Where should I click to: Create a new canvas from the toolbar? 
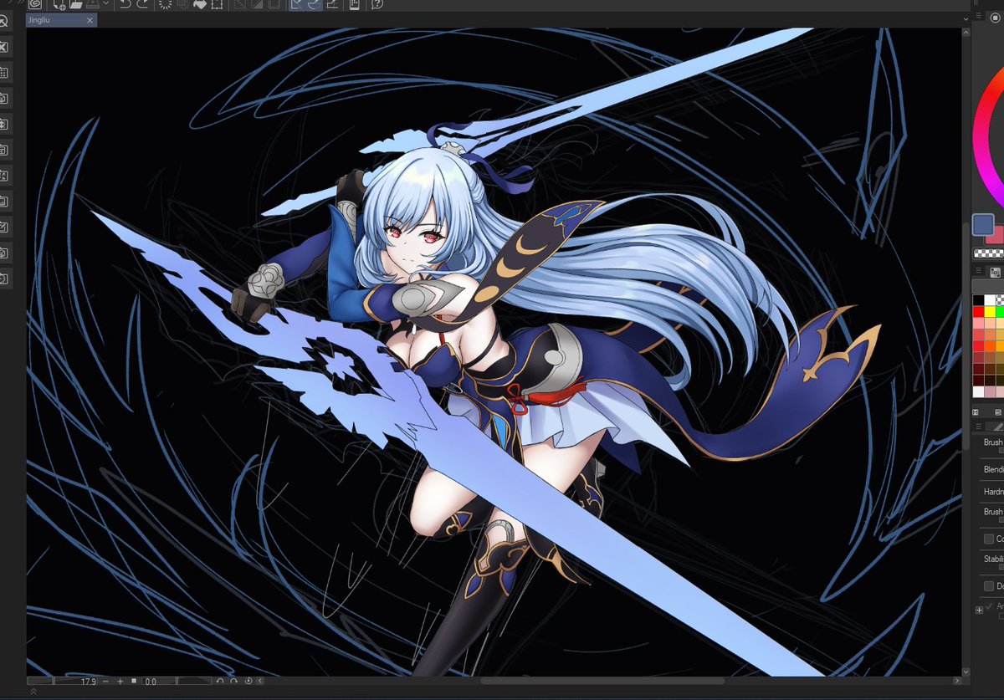tap(59, 5)
